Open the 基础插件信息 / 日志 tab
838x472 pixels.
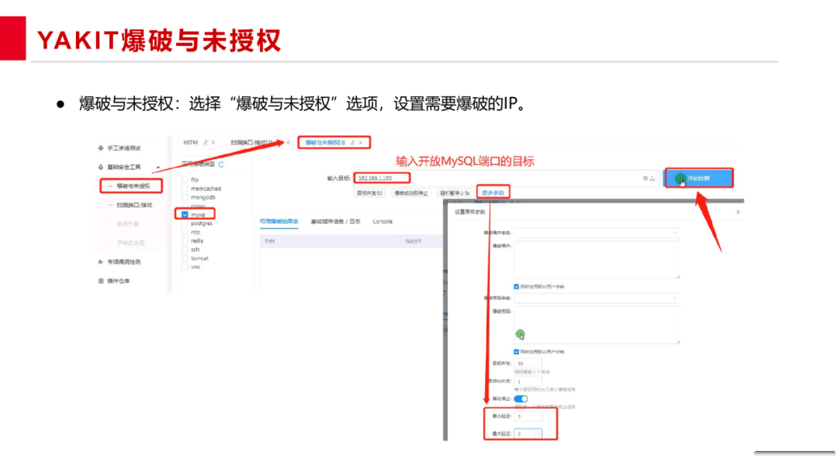click(x=335, y=221)
